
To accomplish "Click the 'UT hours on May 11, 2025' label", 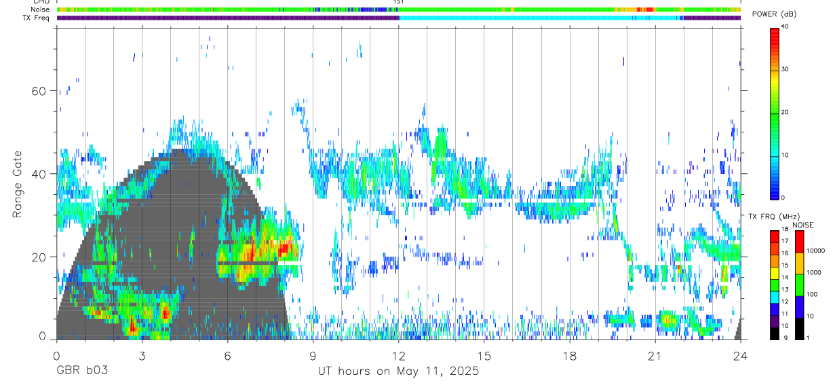I will (398, 371).
